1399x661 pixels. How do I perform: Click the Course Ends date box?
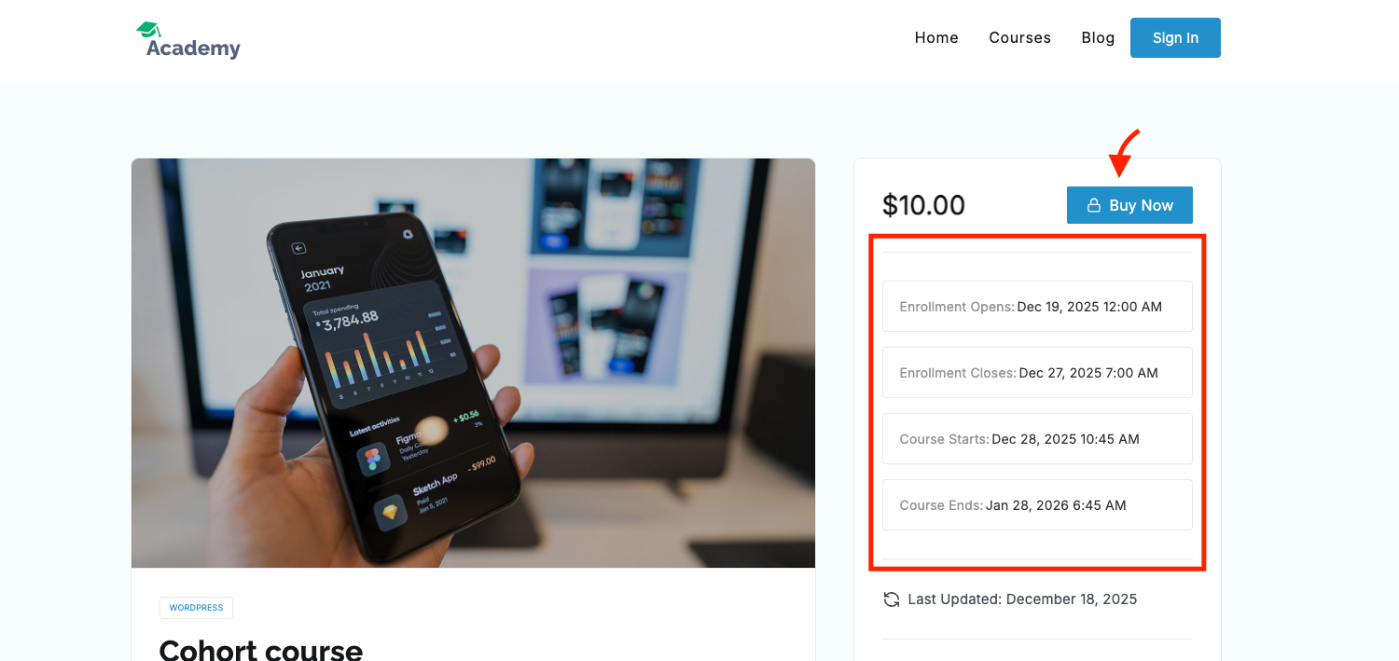(1037, 505)
